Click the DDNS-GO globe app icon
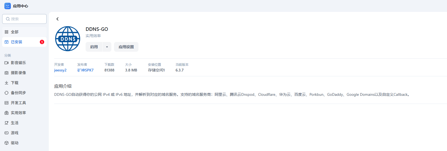The image size is (447, 151). [x=68, y=39]
